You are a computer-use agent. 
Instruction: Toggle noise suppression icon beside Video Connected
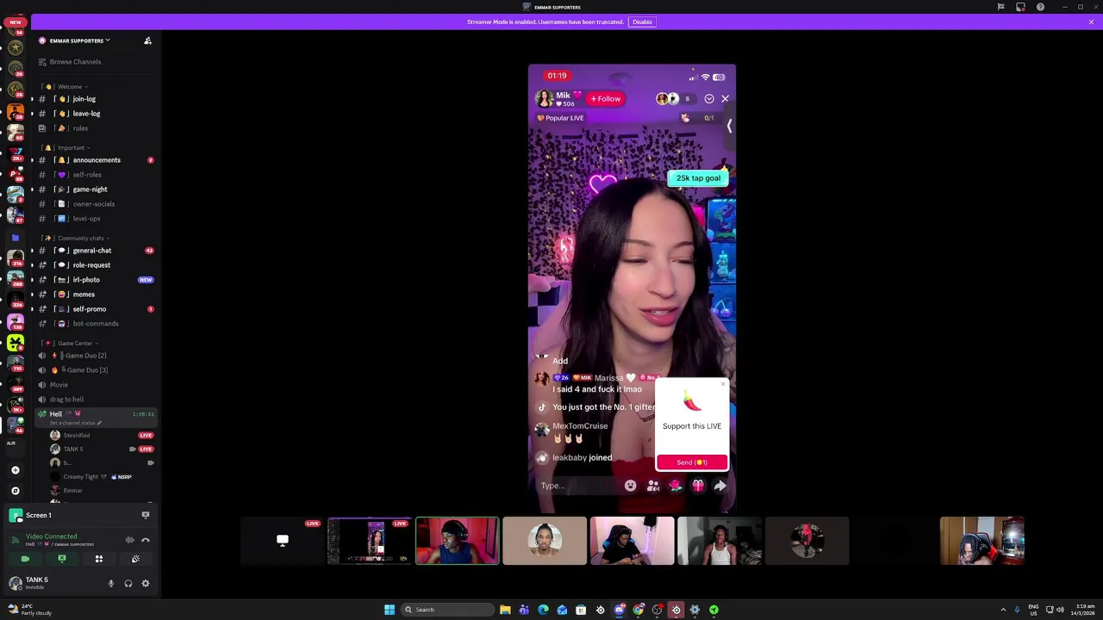tap(130, 540)
